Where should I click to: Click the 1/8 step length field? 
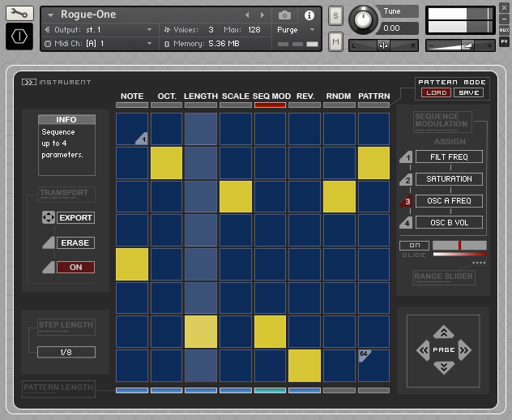(x=66, y=352)
